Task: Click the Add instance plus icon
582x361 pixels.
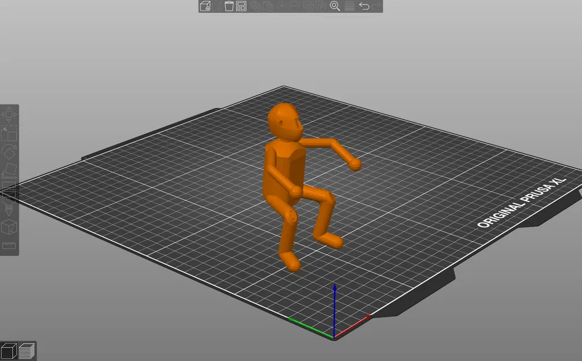Action: [x=282, y=6]
